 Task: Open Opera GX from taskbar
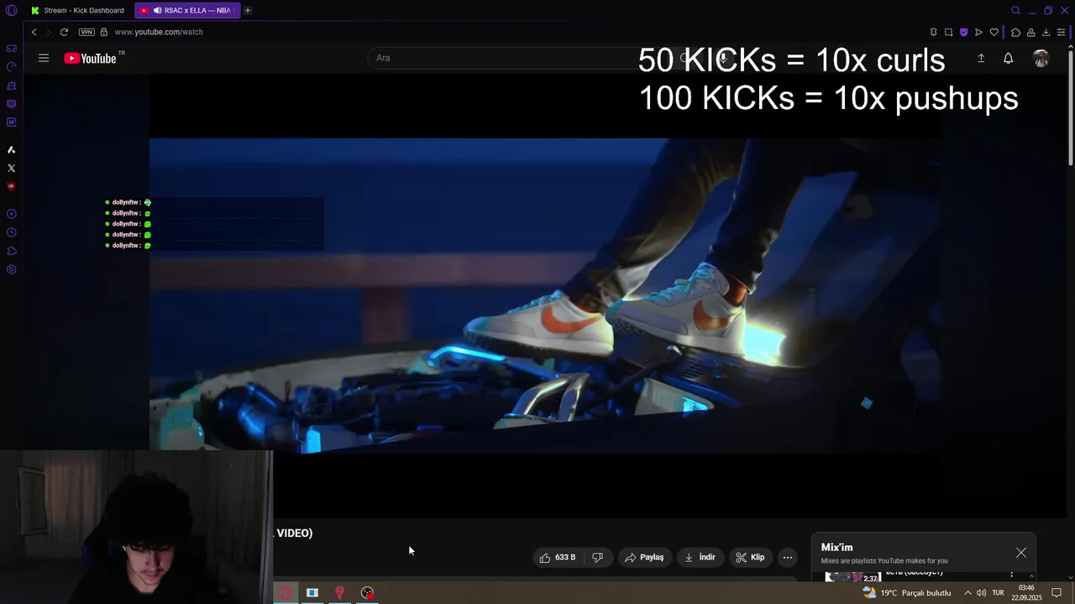pyautogui.click(x=285, y=592)
